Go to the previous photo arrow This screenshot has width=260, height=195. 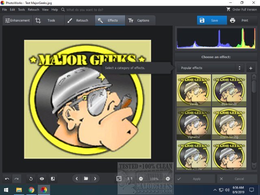pos(77,178)
